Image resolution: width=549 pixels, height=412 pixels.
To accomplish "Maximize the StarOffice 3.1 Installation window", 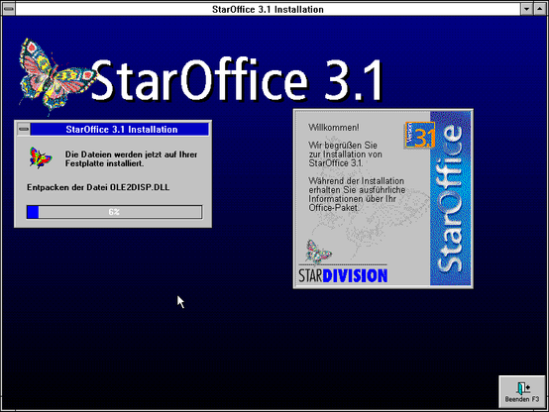I will pyautogui.click(x=539, y=9).
